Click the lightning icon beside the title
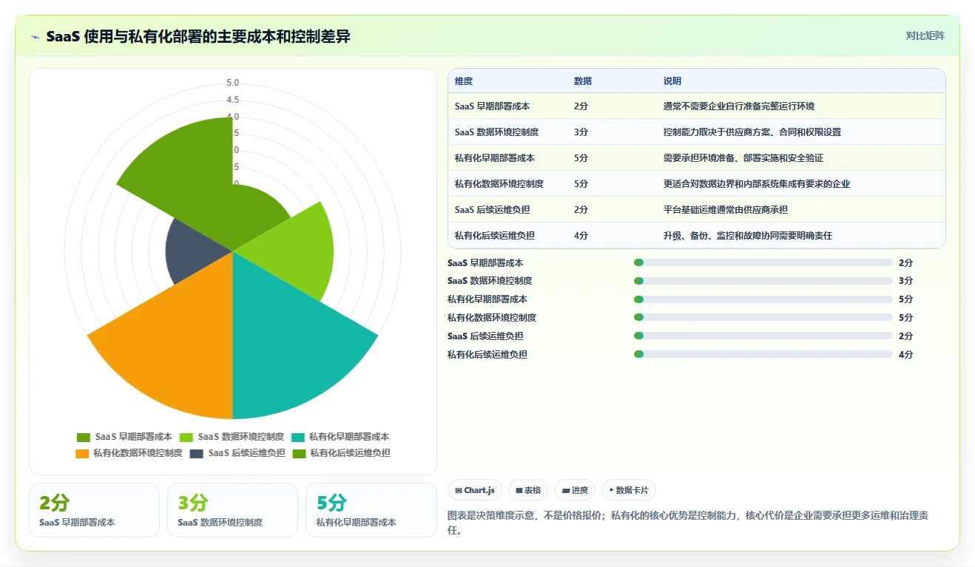The image size is (975, 567). (35, 37)
